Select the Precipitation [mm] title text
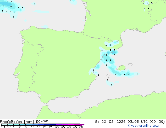The height and width of the screenshot is (128, 166). pyautogui.click(x=17, y=122)
